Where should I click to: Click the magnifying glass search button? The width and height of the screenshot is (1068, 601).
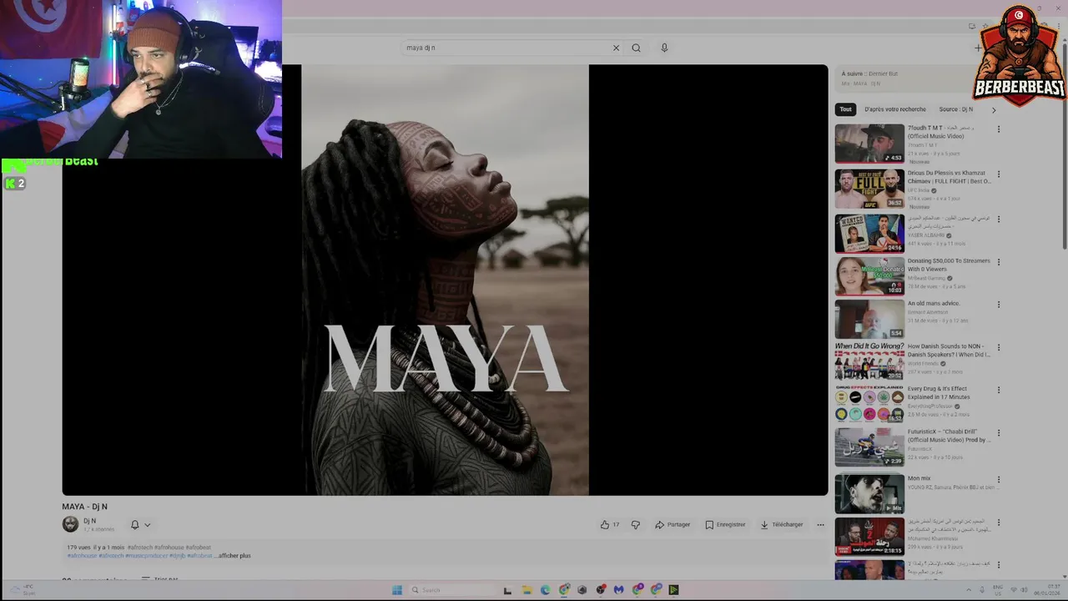pos(636,48)
